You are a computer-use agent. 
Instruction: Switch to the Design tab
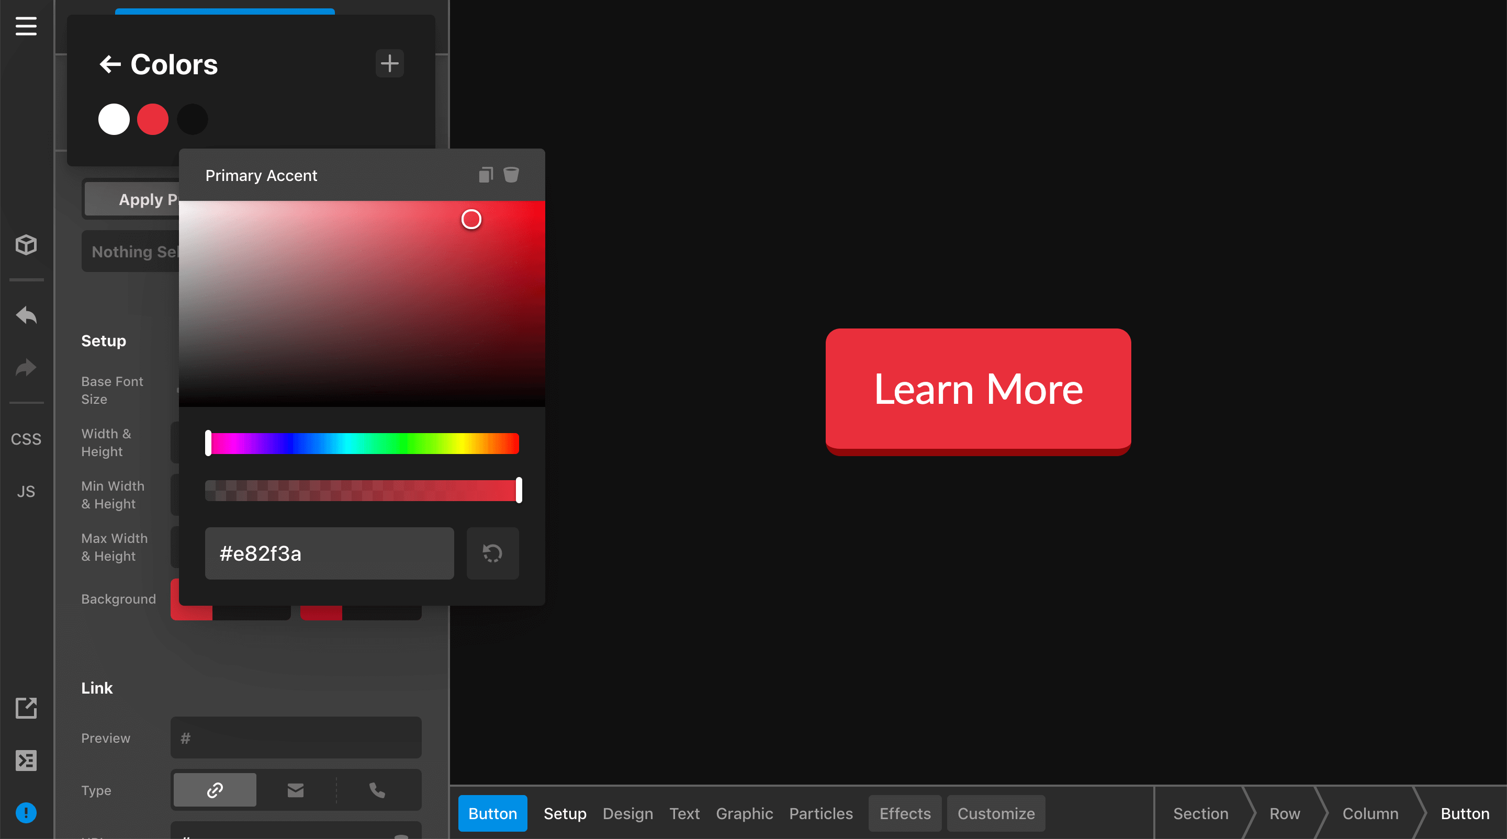point(627,813)
